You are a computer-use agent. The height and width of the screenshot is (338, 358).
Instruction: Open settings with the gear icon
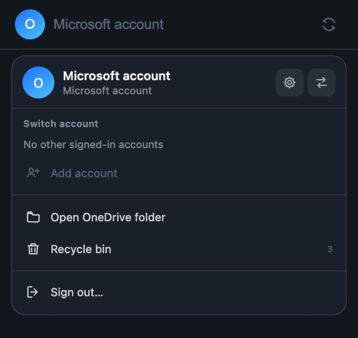[289, 83]
